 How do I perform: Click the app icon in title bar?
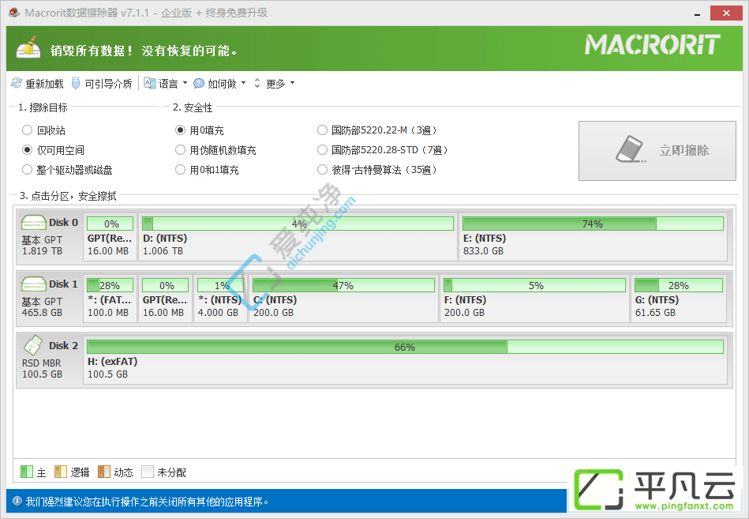coord(14,13)
